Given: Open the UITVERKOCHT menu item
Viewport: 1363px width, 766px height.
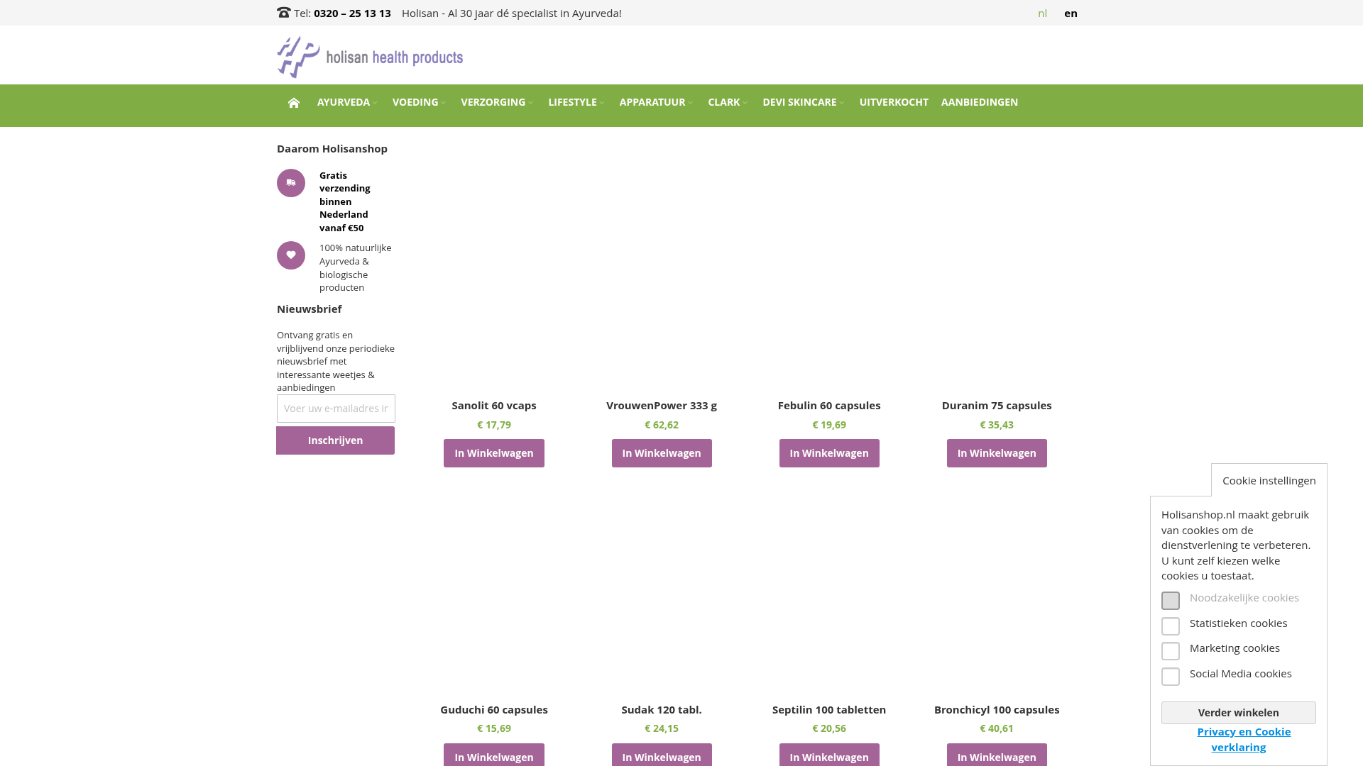Looking at the screenshot, I should [x=894, y=102].
